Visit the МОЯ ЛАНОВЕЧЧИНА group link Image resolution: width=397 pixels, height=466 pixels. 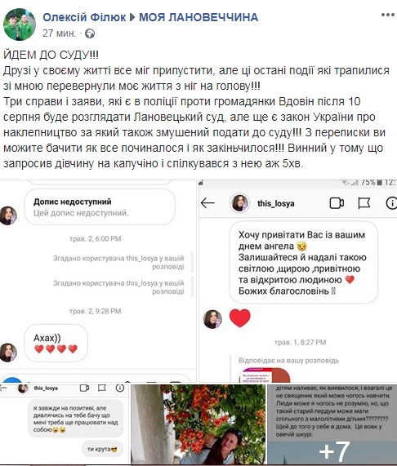(x=198, y=17)
